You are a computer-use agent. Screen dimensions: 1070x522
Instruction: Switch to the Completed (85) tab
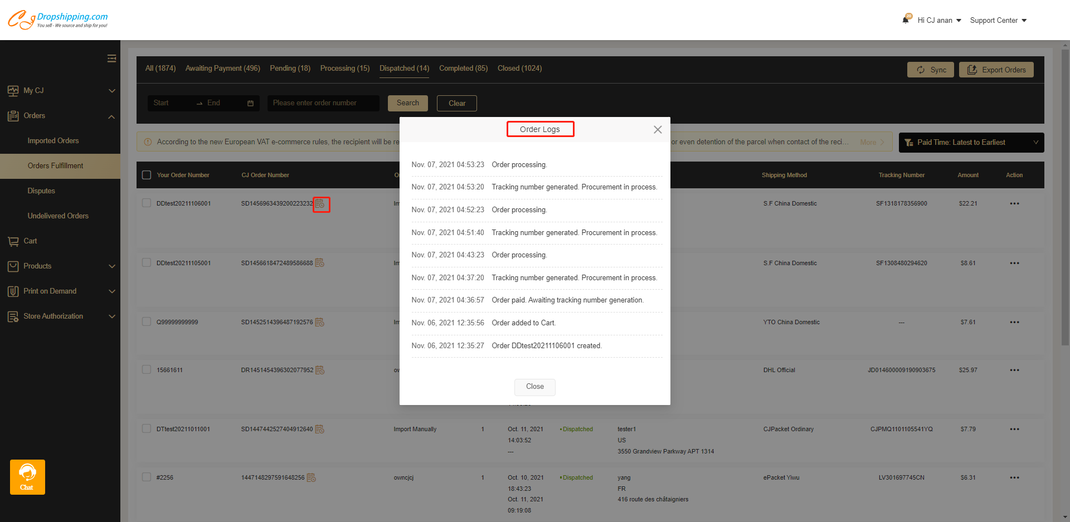coord(463,69)
